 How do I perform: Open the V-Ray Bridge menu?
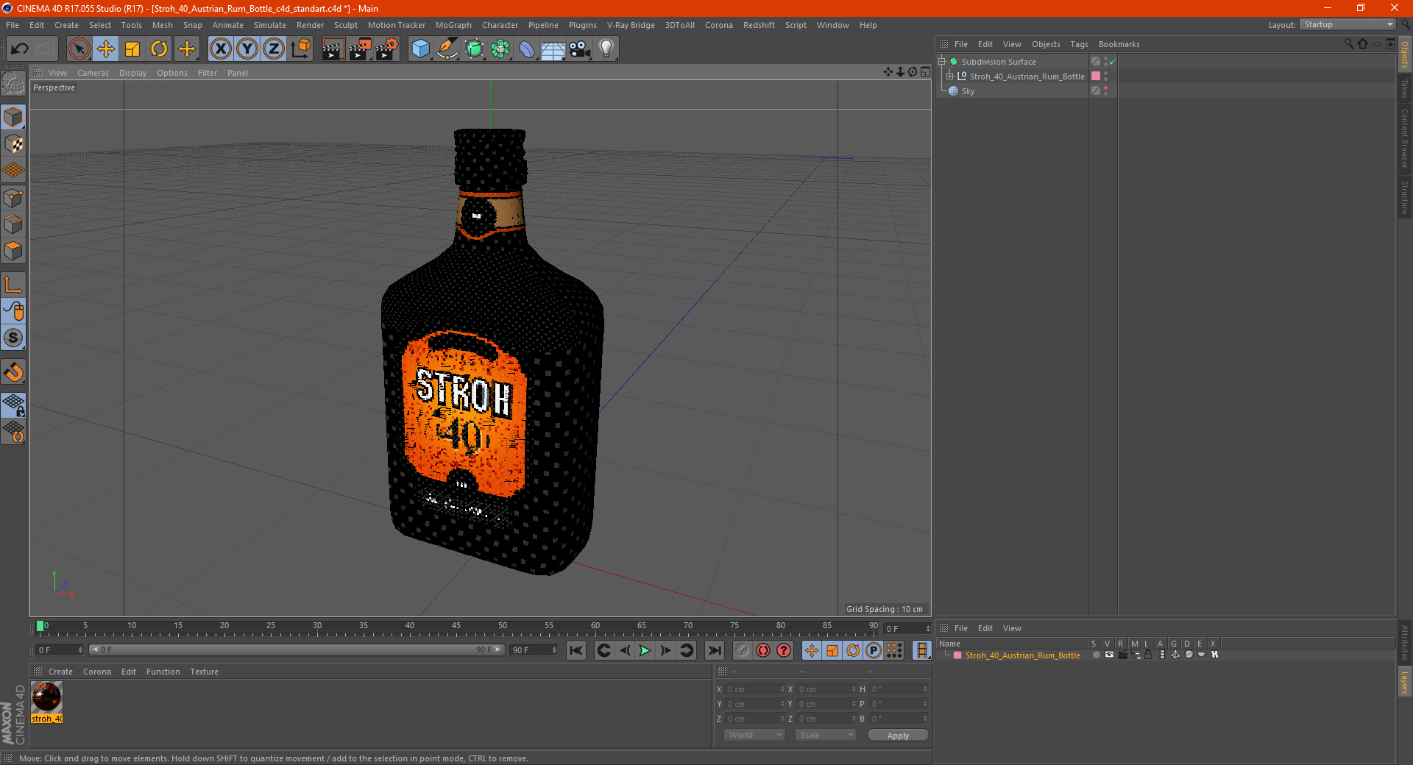tap(631, 25)
